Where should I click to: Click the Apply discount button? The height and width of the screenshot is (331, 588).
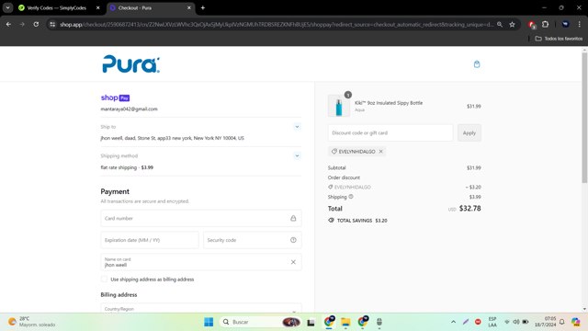click(469, 132)
